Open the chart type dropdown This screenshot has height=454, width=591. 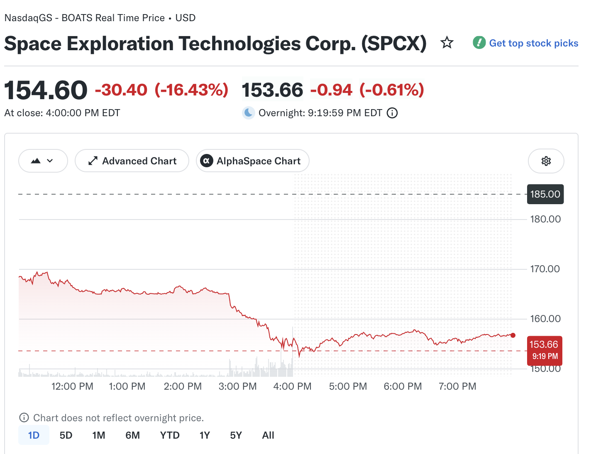(x=43, y=161)
